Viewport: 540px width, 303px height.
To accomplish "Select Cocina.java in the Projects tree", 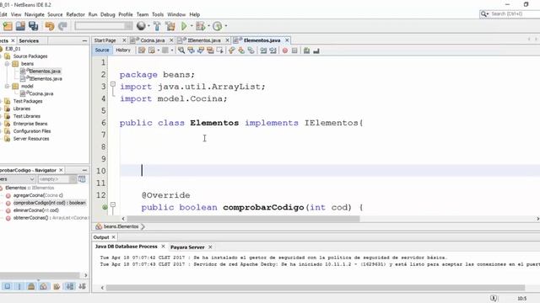I will (41, 93).
